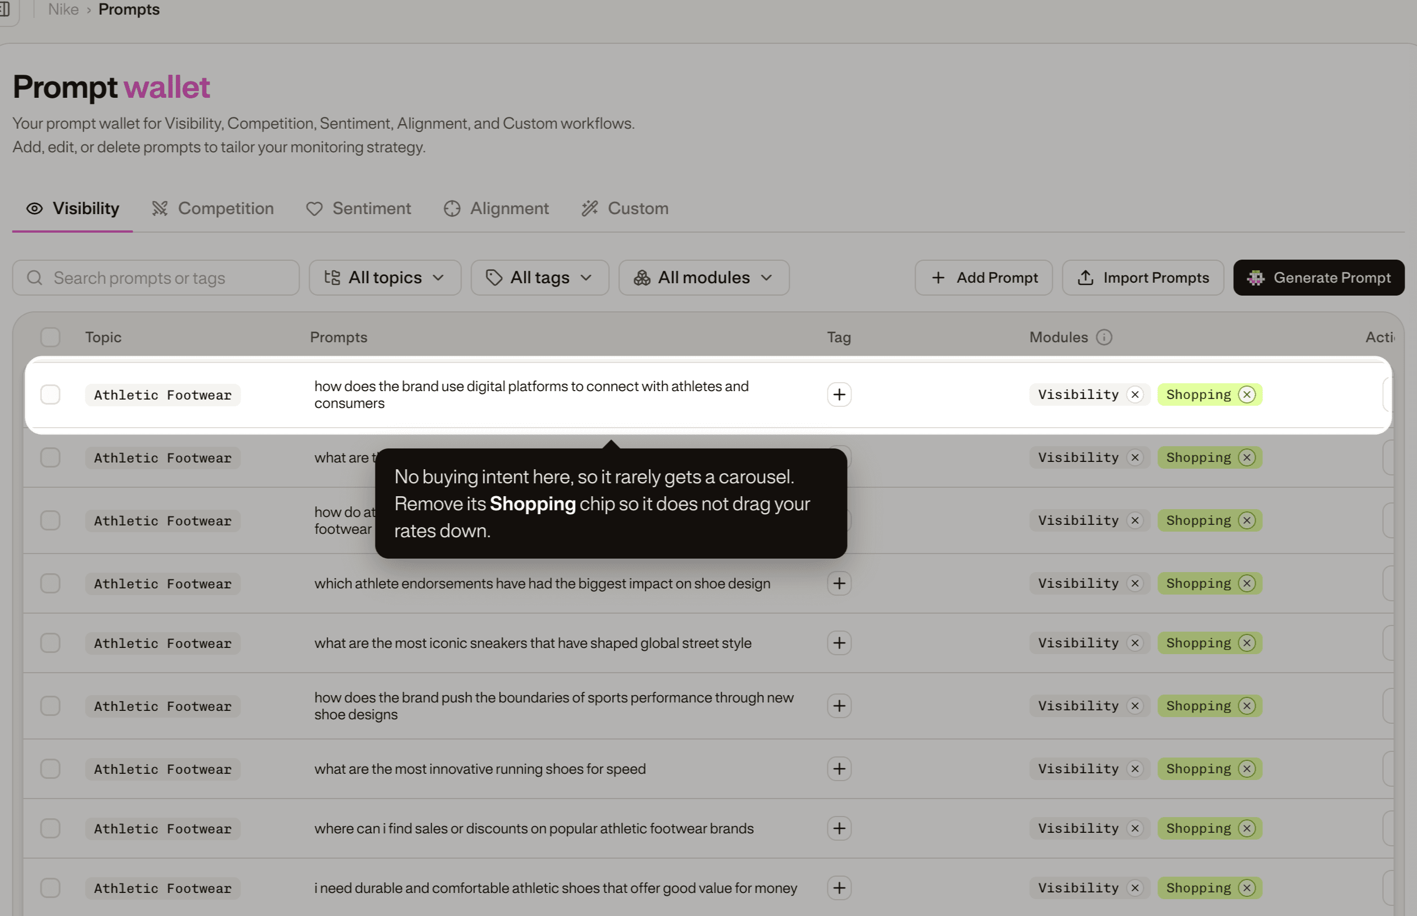The width and height of the screenshot is (1417, 916).
Task: Click prompt text about durable comfortable athletic shoes
Action: [x=556, y=888]
